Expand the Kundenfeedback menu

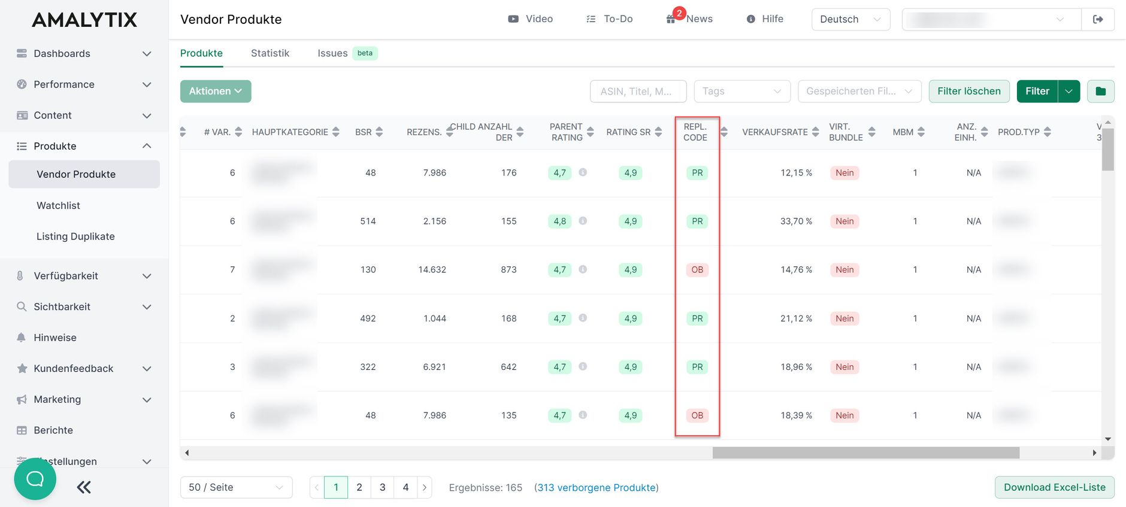[x=147, y=369]
